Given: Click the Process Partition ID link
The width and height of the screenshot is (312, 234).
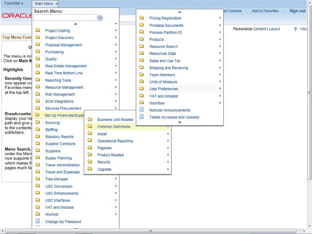Looking at the screenshot, I should (166, 33).
